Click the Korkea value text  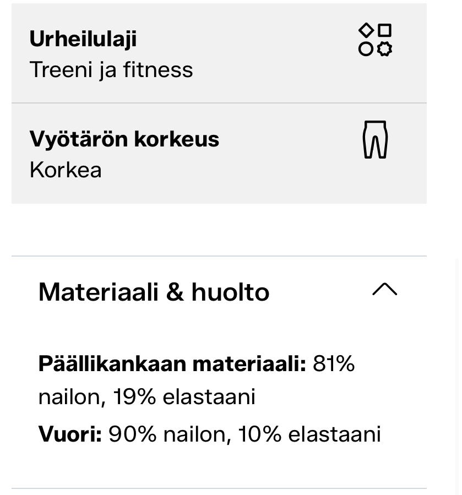66,171
